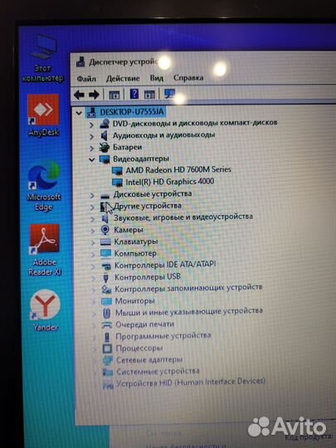This screenshot has height=448, width=336.
Task: Click the USB plug icon for Контроллеры USB
Action: click(106, 277)
